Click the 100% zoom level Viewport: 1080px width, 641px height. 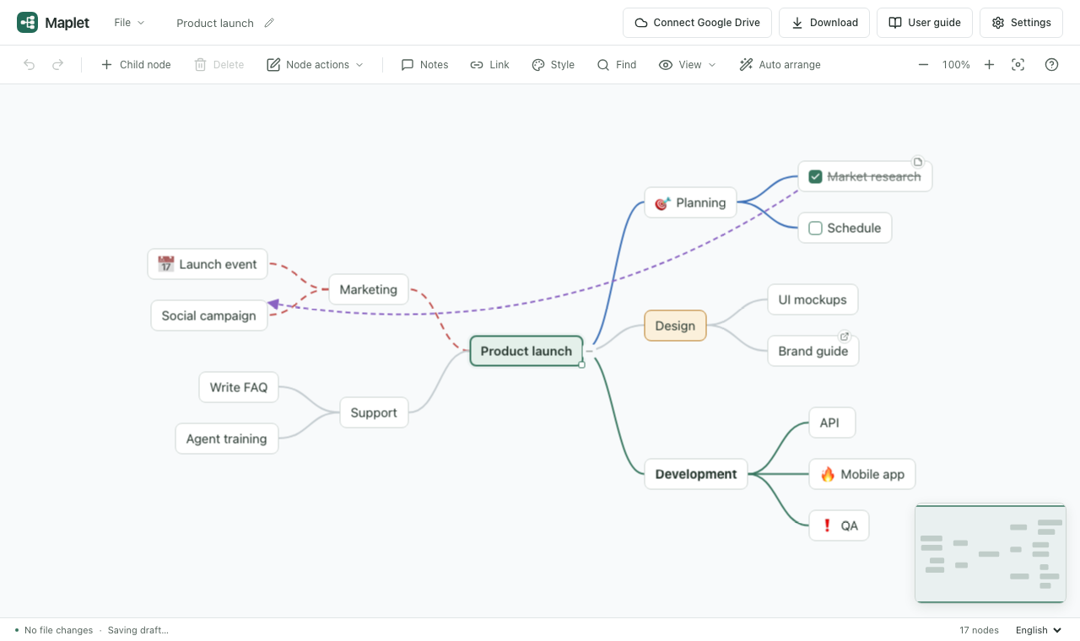click(956, 65)
